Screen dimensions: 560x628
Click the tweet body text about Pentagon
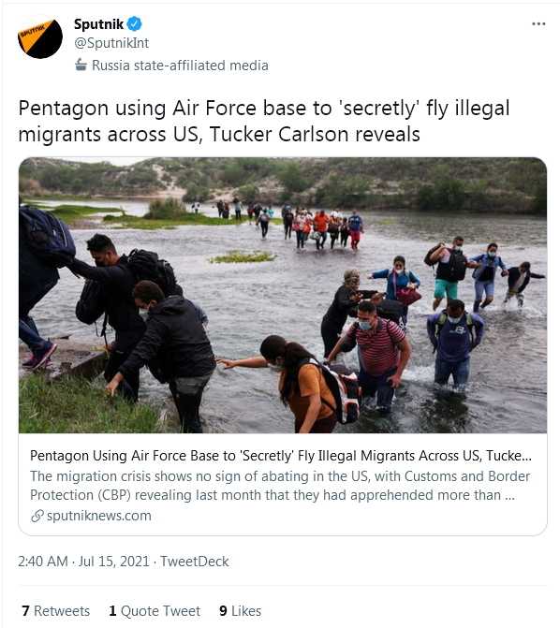coord(264,121)
